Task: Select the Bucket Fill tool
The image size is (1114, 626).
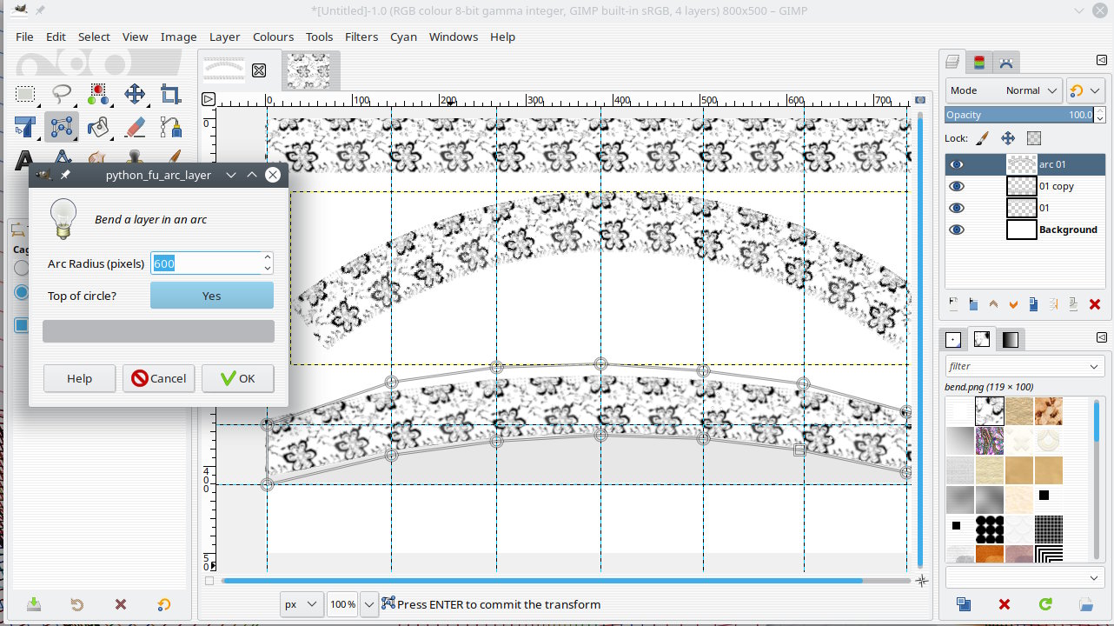Action: (x=97, y=127)
